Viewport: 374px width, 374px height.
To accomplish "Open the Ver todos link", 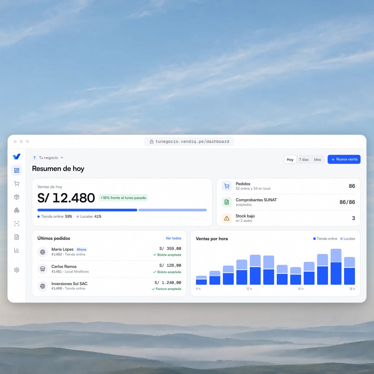I will click(173, 238).
